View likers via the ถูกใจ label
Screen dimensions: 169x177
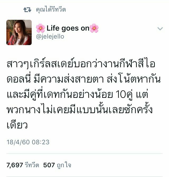click(64, 165)
